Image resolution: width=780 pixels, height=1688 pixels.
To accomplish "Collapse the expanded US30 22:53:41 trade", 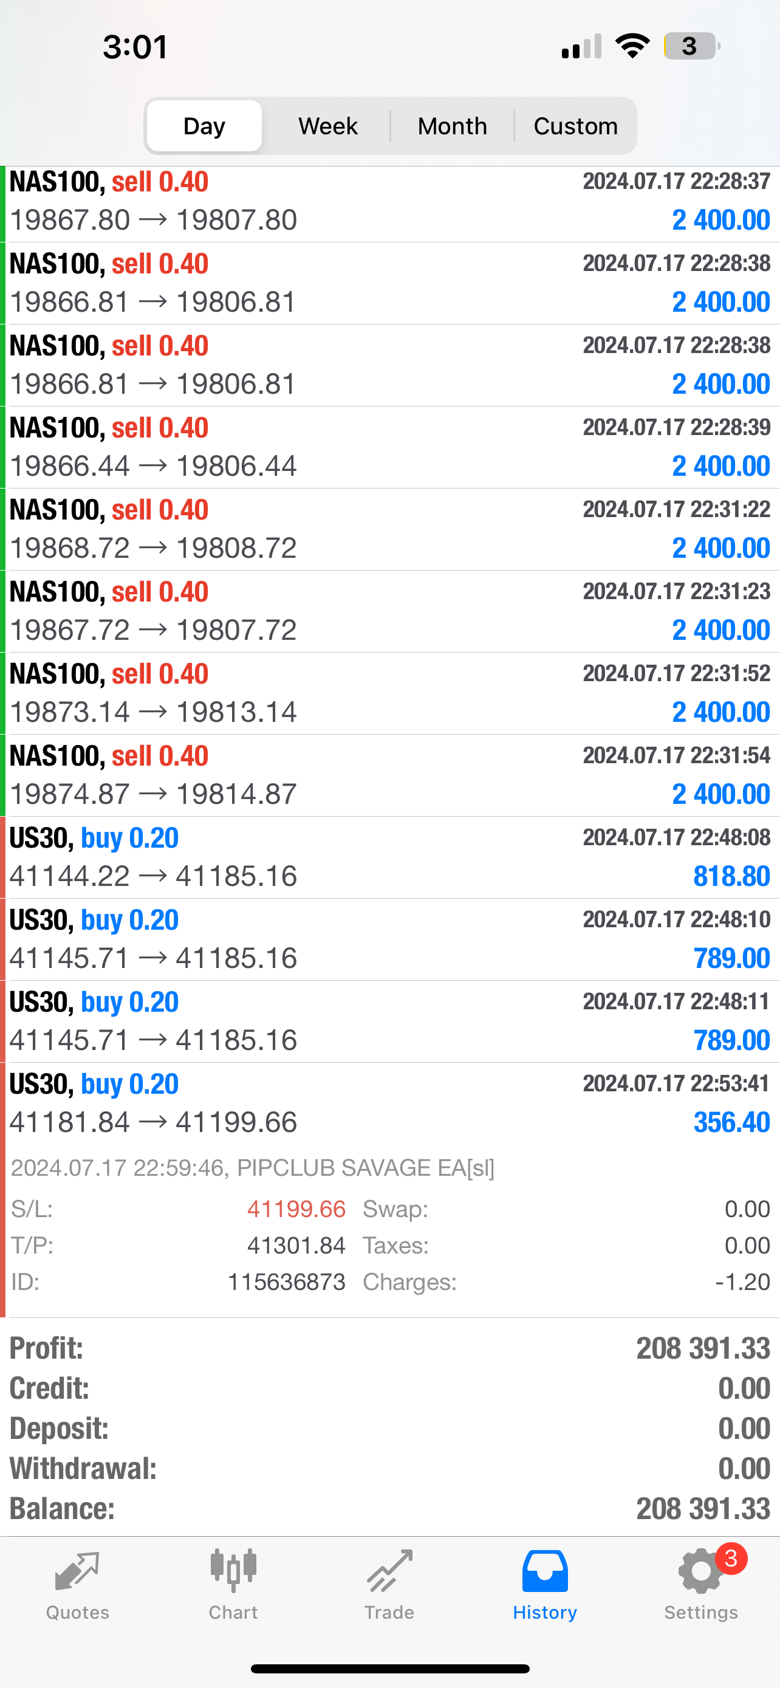I will click(x=389, y=1103).
